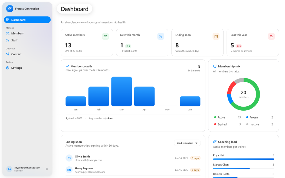Open the Active members card
The image size is (285, 178).
(x=87, y=42)
